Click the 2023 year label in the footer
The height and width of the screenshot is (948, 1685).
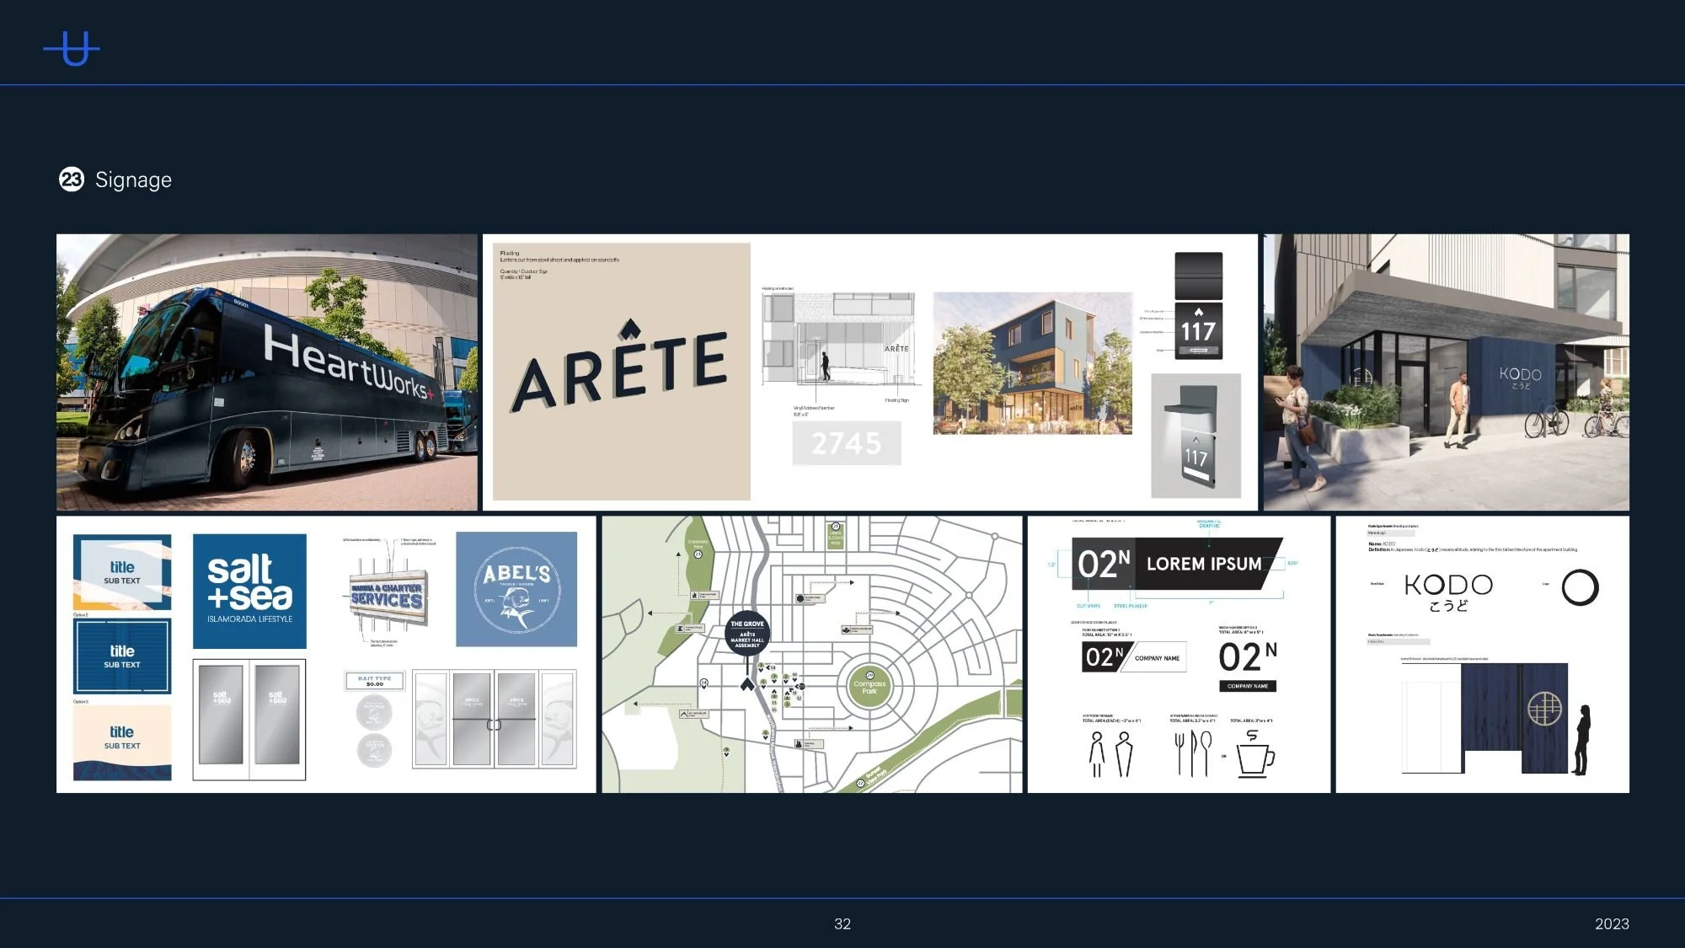tap(1611, 924)
